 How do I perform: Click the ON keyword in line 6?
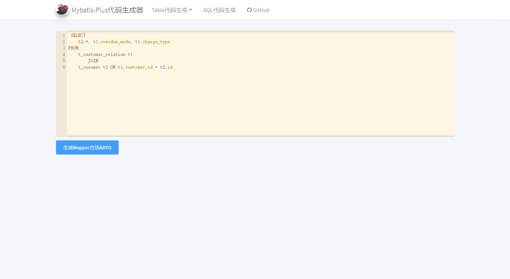(x=113, y=67)
